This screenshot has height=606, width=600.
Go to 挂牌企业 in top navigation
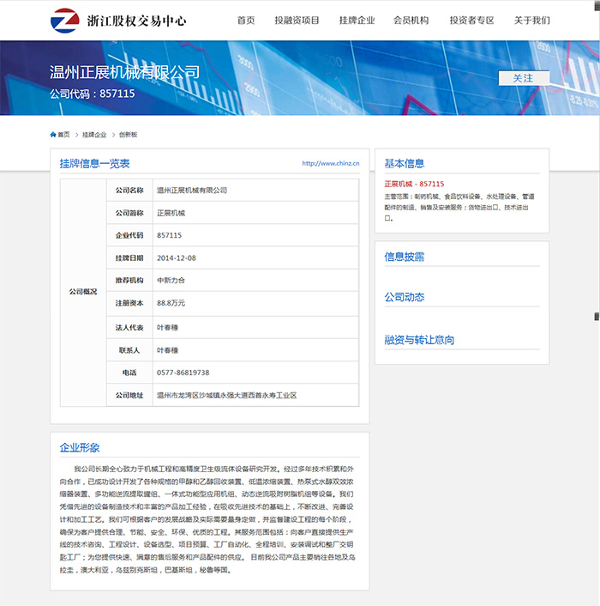pyautogui.click(x=357, y=20)
